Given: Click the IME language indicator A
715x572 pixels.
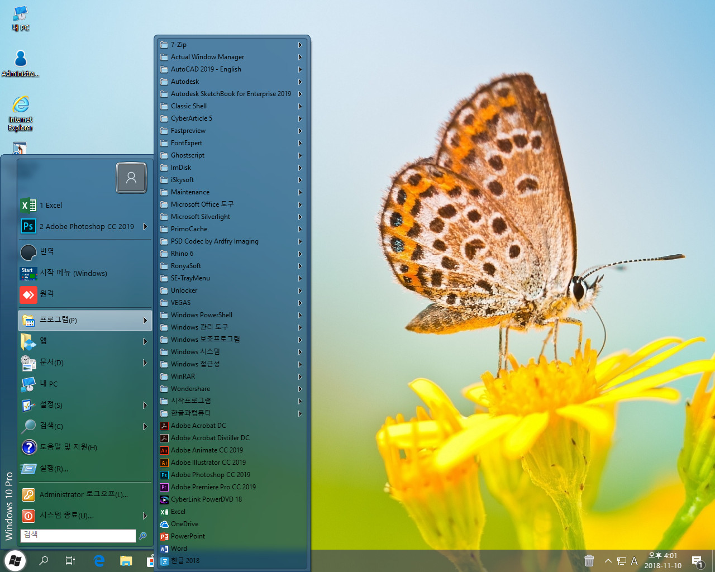Looking at the screenshot, I should [634, 561].
